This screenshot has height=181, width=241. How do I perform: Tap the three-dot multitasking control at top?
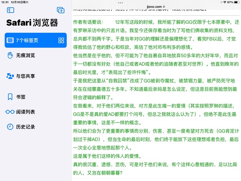pyautogui.click(x=120, y=3)
